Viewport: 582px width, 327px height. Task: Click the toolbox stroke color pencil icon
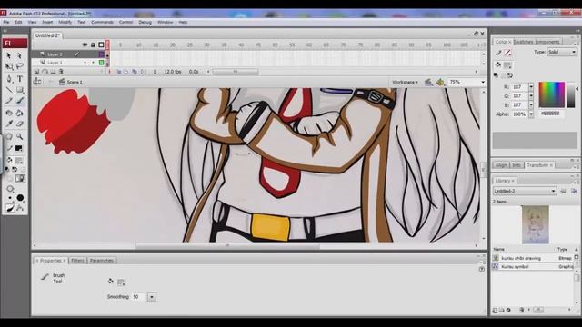(x=9, y=149)
